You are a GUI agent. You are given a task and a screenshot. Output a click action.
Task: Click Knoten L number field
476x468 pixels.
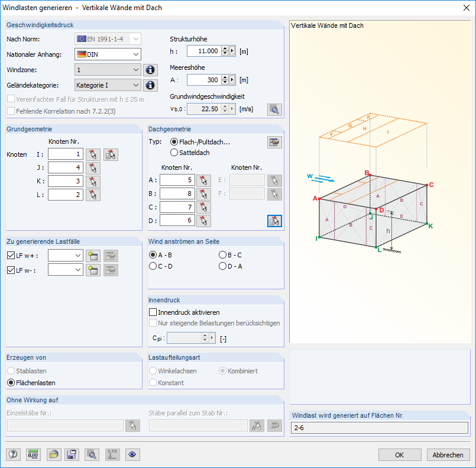click(66, 195)
